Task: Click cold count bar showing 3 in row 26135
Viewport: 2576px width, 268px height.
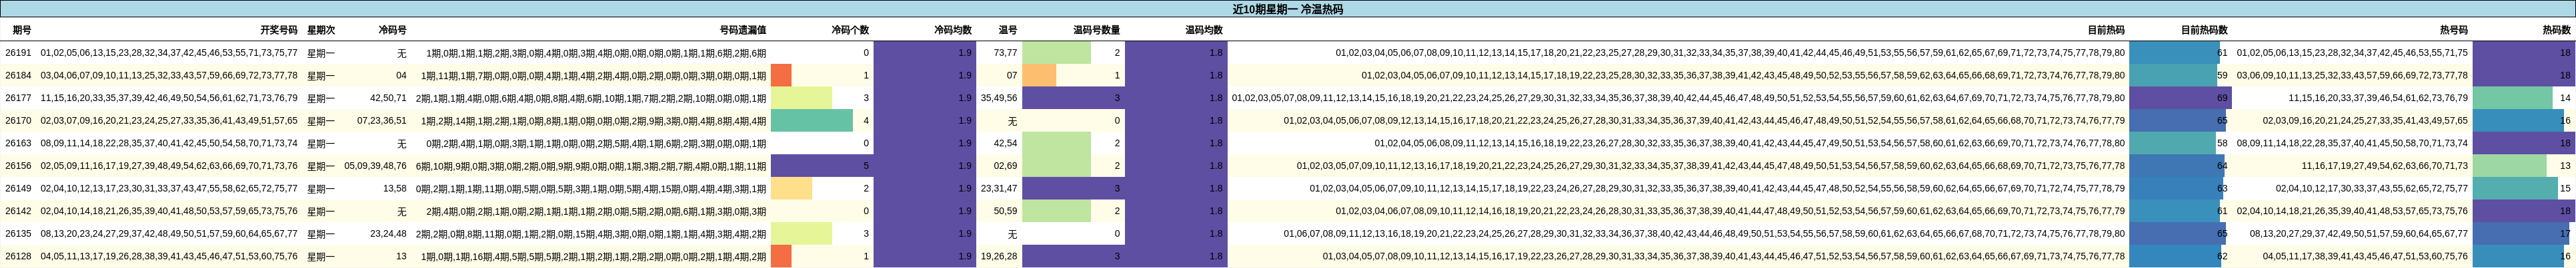Action: pyautogui.click(x=801, y=234)
